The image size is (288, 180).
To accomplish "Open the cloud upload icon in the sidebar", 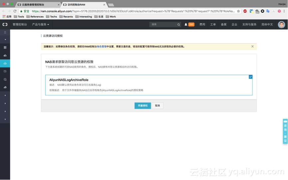I will point(5,88).
